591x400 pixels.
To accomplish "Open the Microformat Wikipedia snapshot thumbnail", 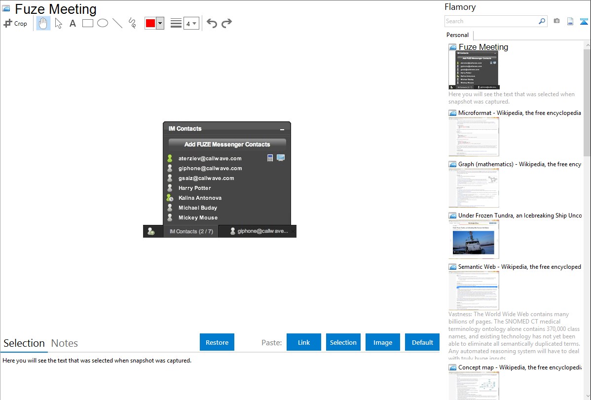I will pyautogui.click(x=474, y=137).
